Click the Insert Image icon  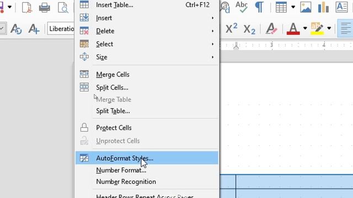(x=306, y=7)
